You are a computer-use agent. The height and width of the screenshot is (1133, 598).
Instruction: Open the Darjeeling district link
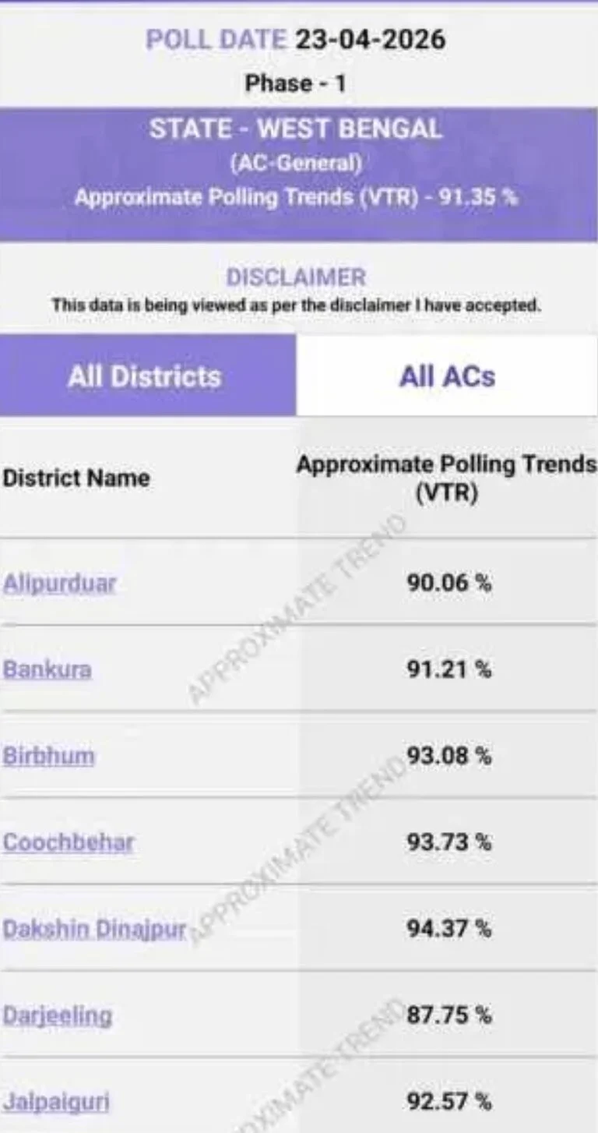tap(58, 1015)
